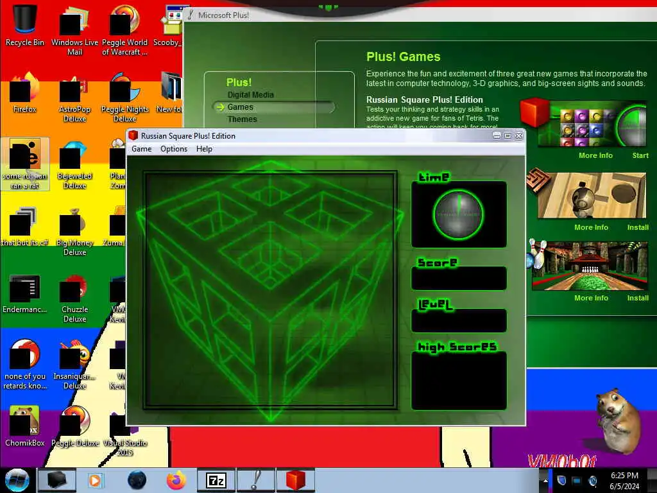The height and width of the screenshot is (493, 657).
Task: Select Big Money Deluxe desktop icon
Action: click(x=74, y=231)
